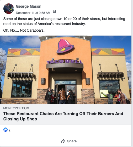Click the restaurant entrance doorway in photo
133x147 pixels.
point(66,92)
